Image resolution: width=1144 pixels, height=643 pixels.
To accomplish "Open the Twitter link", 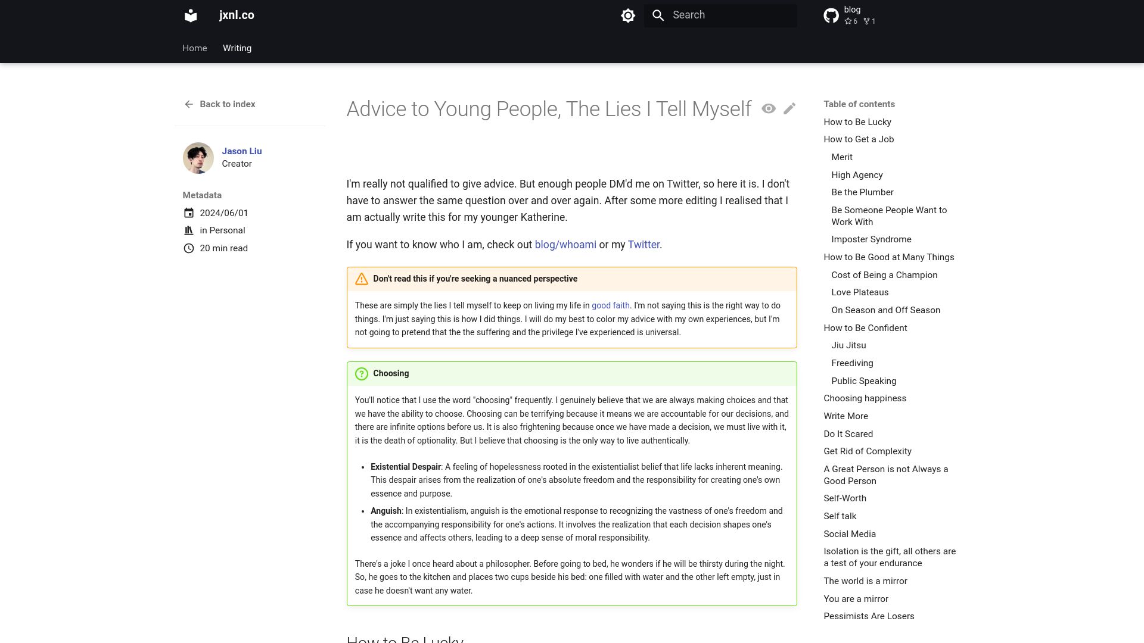I will [x=643, y=245].
